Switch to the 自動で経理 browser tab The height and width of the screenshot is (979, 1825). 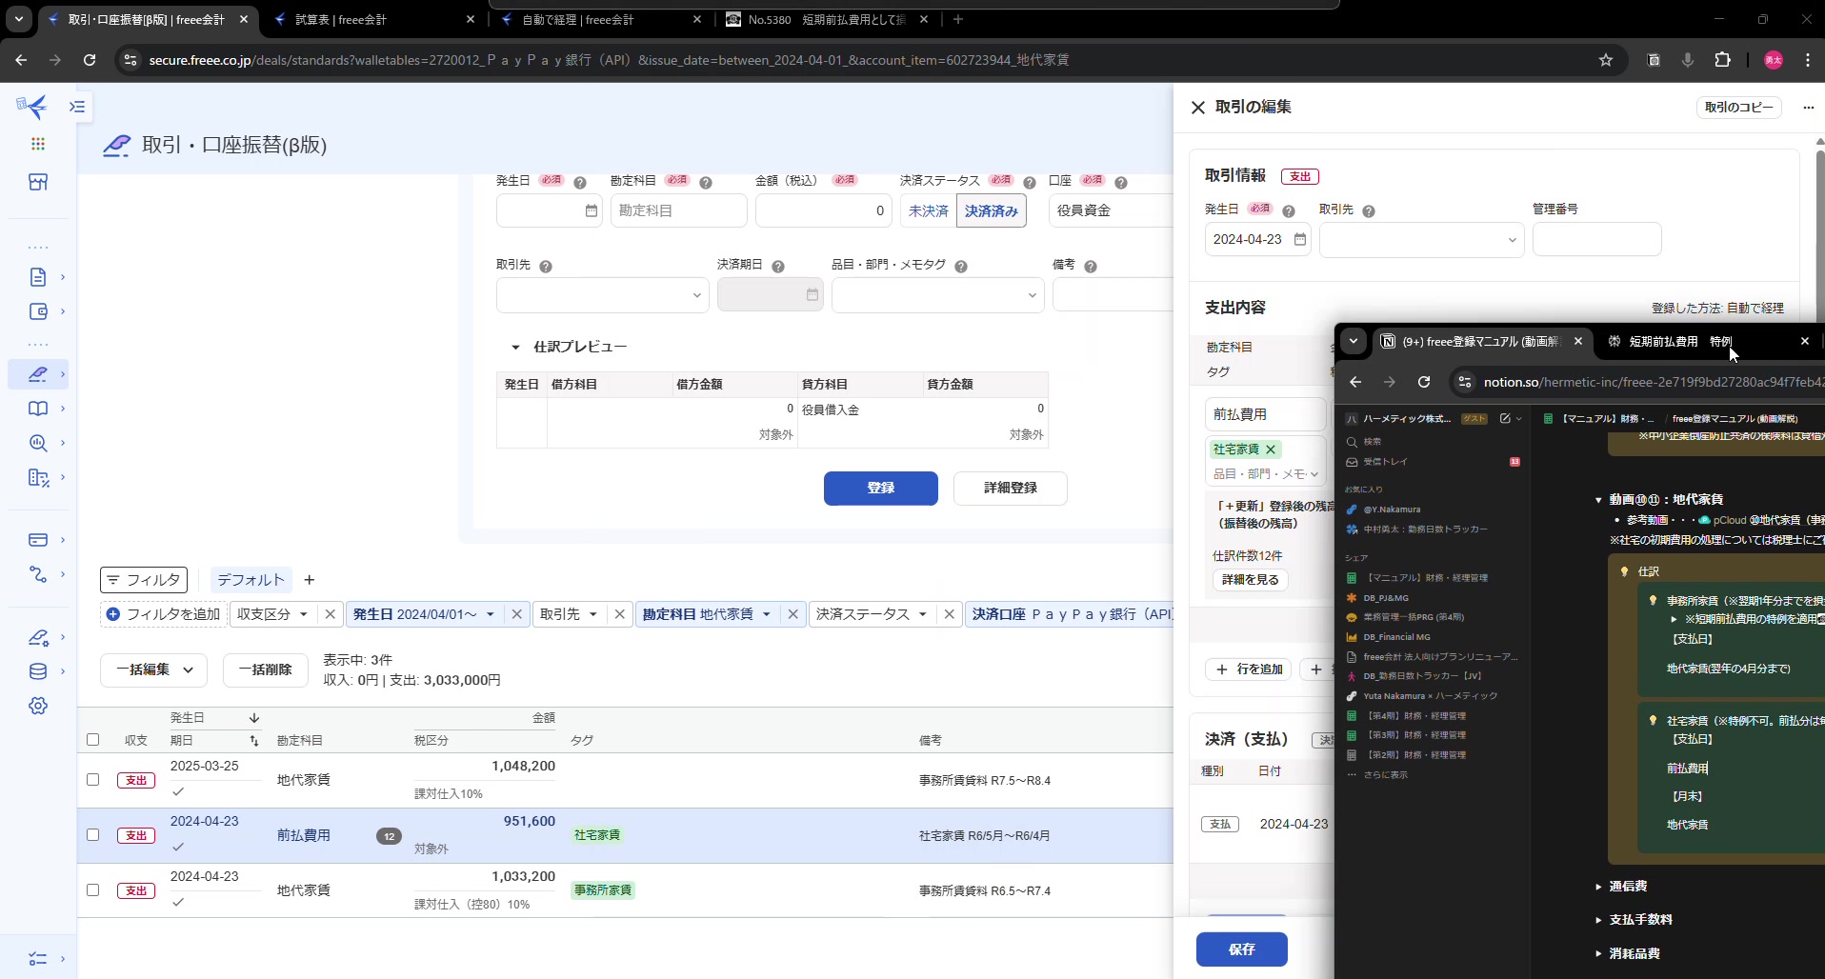point(591,19)
